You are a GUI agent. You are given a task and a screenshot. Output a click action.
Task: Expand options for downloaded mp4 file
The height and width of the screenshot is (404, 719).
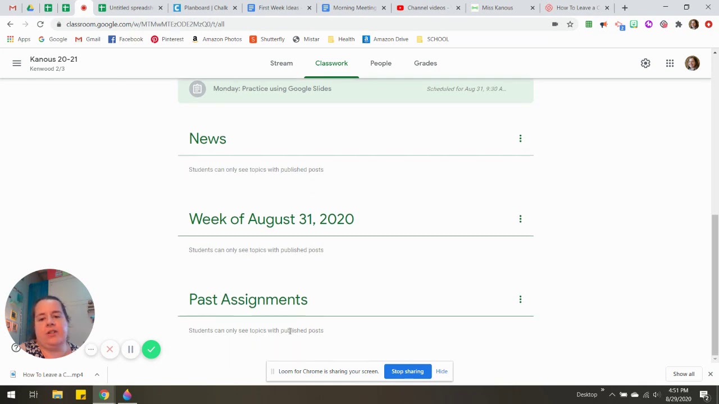point(97,374)
